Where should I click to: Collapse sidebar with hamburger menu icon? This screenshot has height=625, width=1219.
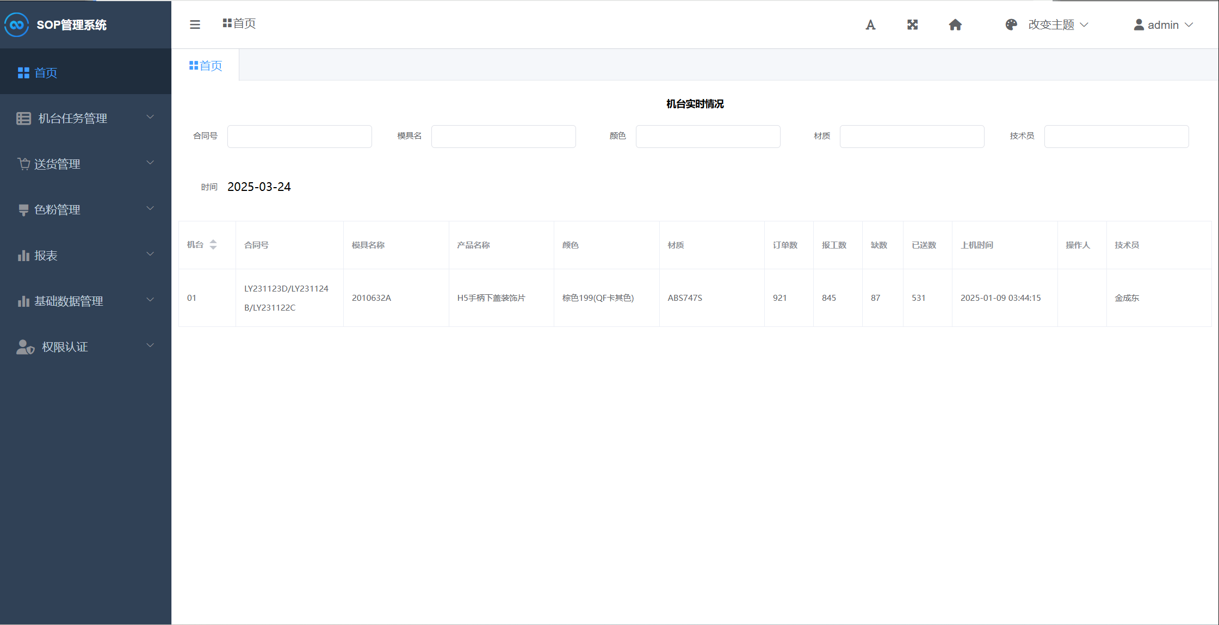point(195,24)
